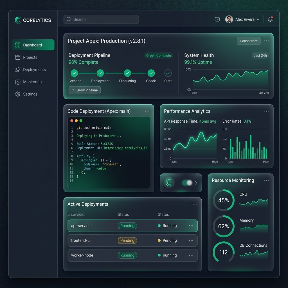Open Settings via the gear icon
The width and height of the screenshot is (288, 288).
coord(18,94)
